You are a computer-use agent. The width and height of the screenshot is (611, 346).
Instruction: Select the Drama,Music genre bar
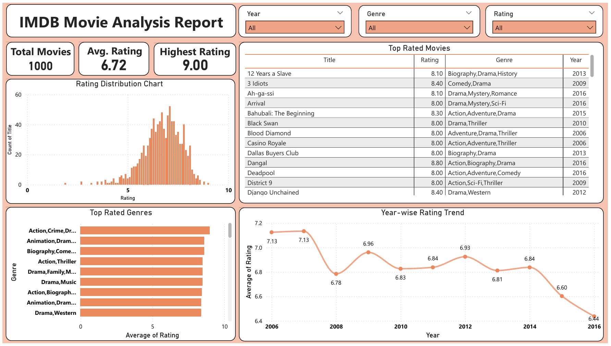(141, 282)
